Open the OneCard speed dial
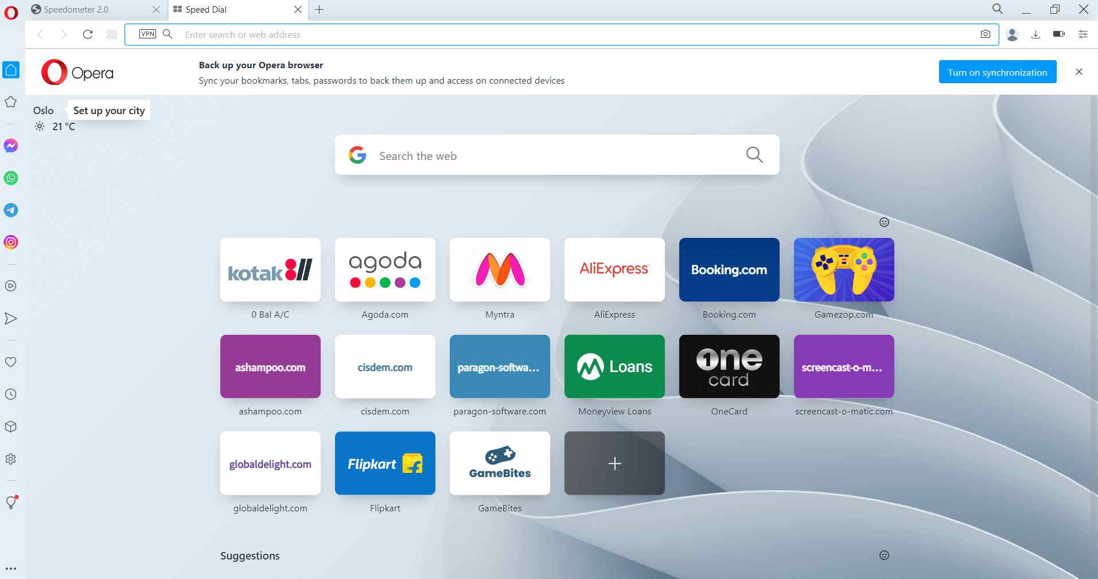This screenshot has height=579, width=1098. (x=729, y=367)
